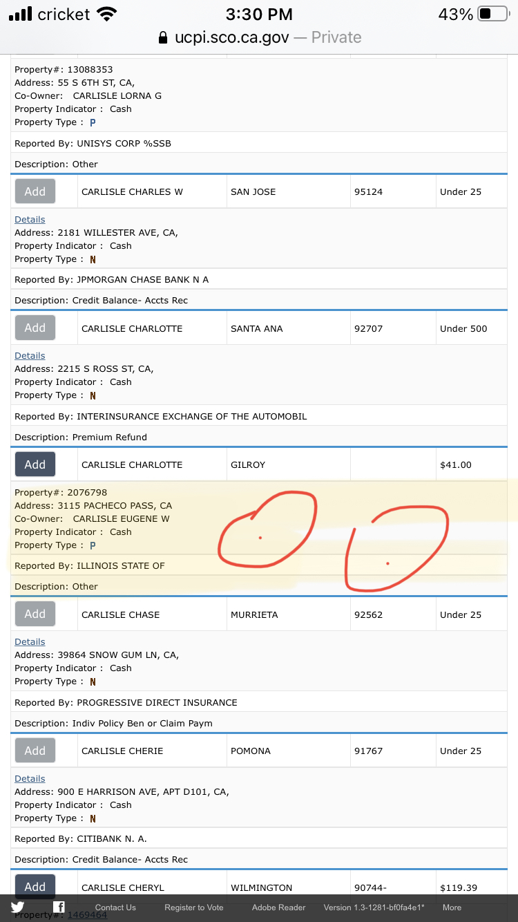The height and width of the screenshot is (922, 518).
Task: Click Description Indiv Policy Ben or Claim Paym
Action: click(x=113, y=723)
